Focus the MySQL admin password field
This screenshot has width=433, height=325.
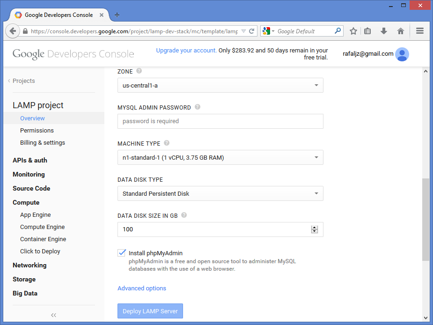220,121
